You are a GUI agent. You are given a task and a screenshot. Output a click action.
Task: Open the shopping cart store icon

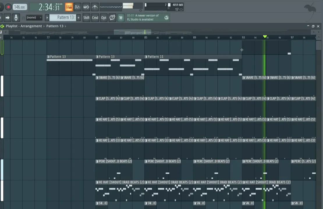(x=121, y=18)
